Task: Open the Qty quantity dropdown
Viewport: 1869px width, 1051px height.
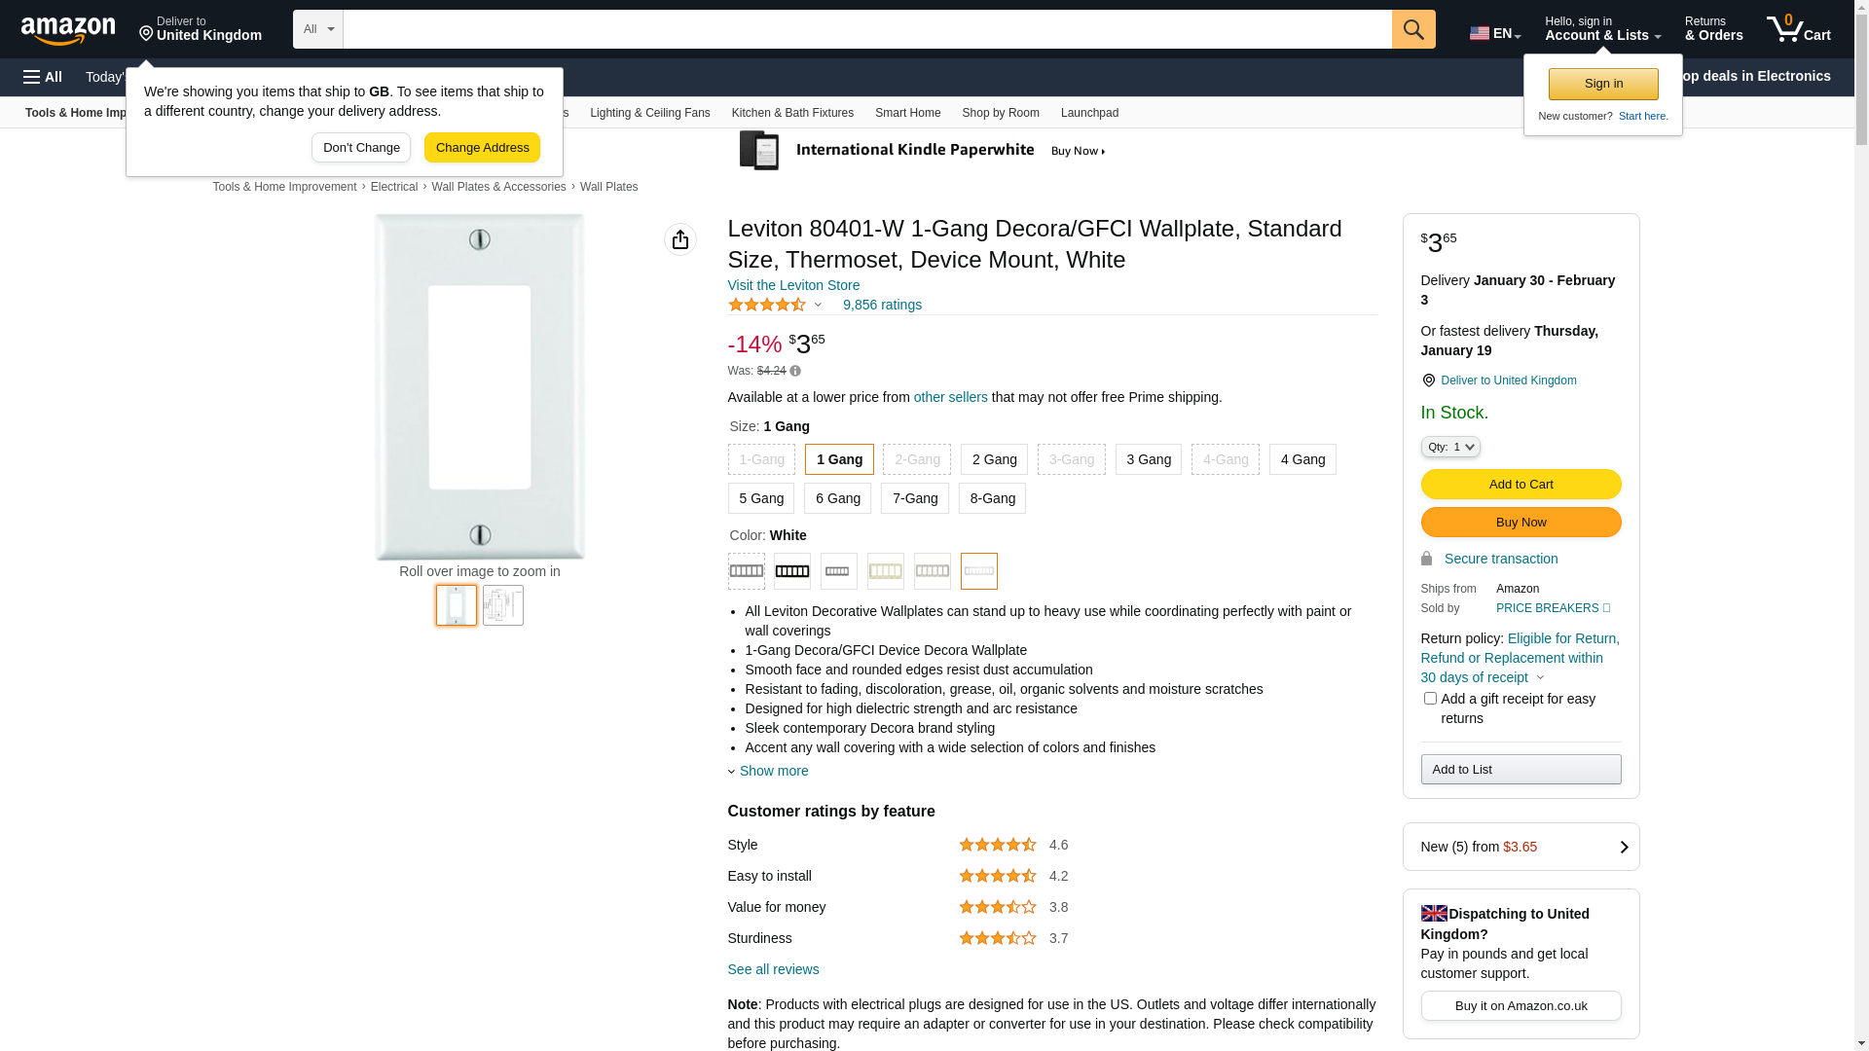Action: [x=1450, y=447]
